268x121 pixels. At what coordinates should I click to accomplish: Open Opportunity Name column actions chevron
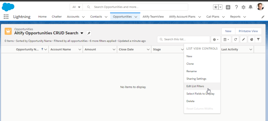46,50
